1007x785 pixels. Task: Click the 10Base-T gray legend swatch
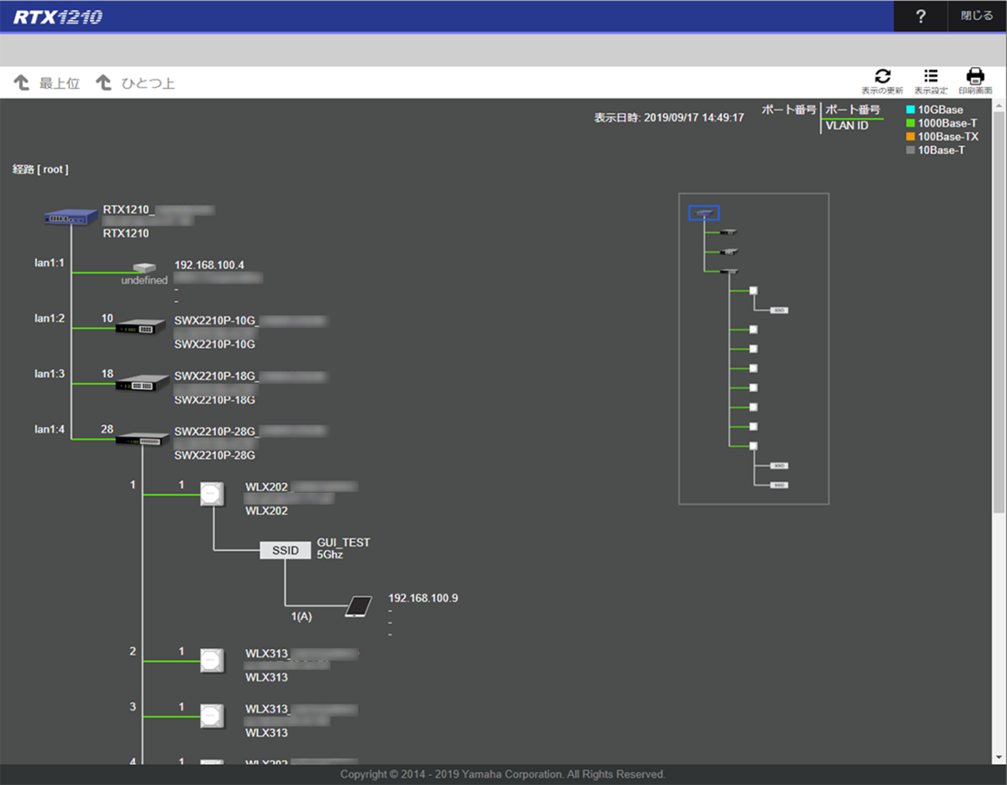pyautogui.click(x=910, y=150)
